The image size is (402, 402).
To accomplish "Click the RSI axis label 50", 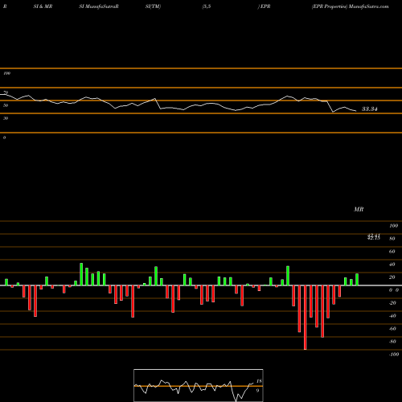I will pos(6,105).
